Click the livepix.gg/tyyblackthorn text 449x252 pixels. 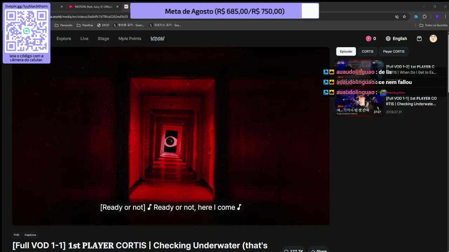(26, 6)
